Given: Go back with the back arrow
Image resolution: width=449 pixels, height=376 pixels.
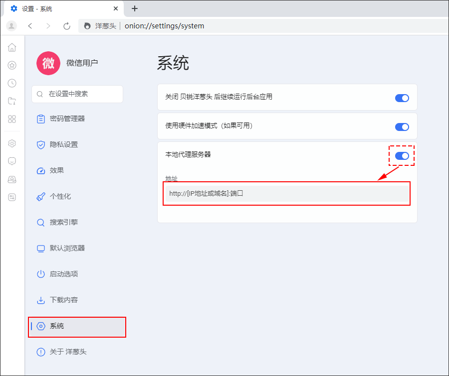Looking at the screenshot, I should (30, 26).
